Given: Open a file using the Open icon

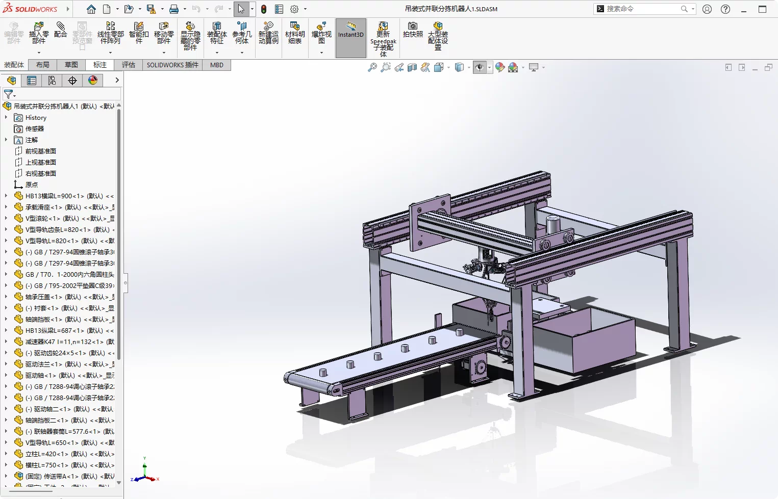Looking at the screenshot, I should click(129, 9).
